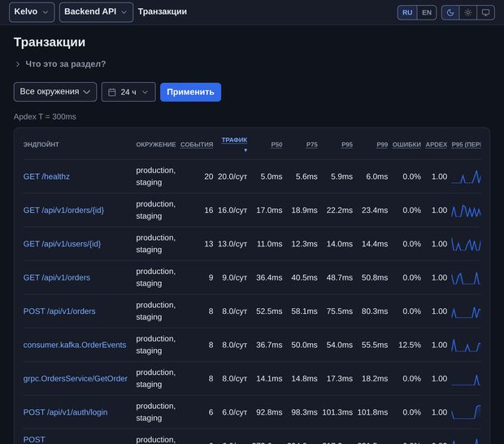Viewport: 504px width, 444px height.
Task: Sort table by Ошибки column
Action: 406,145
